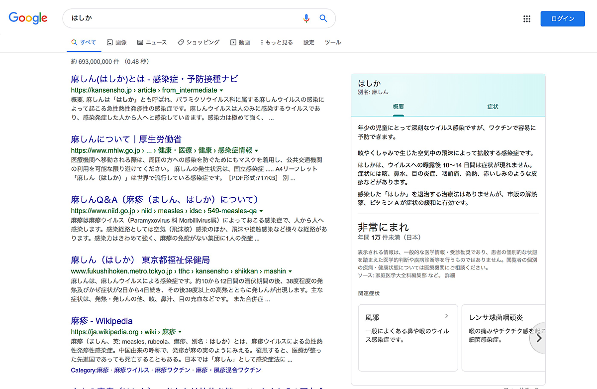Viewport: 597px width, 389px height.
Task: Expand the もっと見る more menu
Action: point(277,43)
